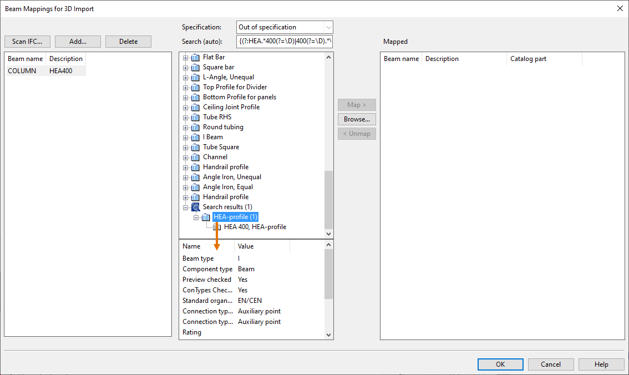
Task: Click the Flat Bar catalog icon
Action: [195, 57]
